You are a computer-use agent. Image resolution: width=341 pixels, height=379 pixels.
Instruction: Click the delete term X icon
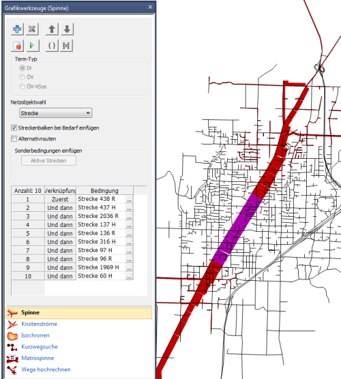[32, 29]
